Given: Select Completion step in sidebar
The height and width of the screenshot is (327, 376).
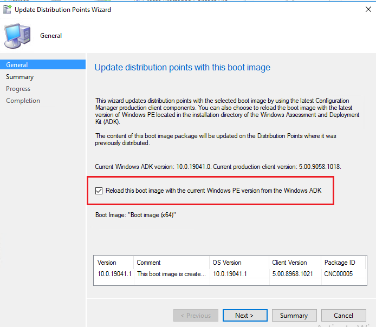Looking at the screenshot, I should 23,101.
